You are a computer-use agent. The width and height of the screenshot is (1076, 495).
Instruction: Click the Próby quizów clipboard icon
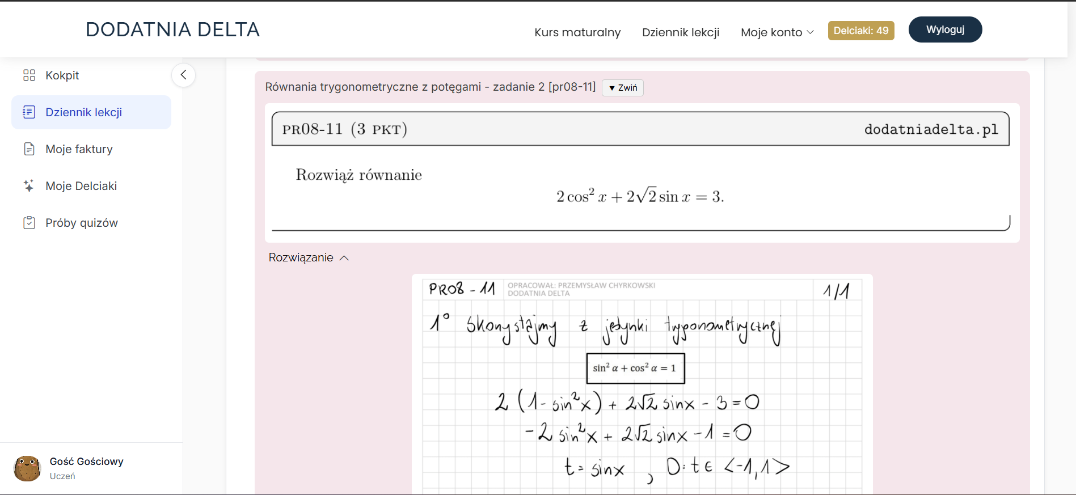coord(29,223)
